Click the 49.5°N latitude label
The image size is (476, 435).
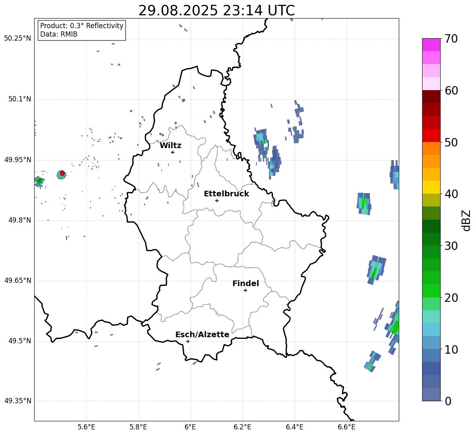19,341
